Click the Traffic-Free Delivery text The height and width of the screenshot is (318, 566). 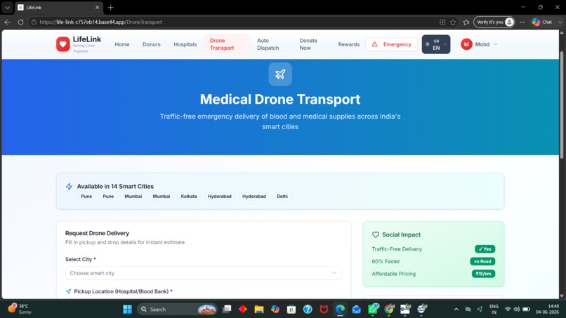[x=397, y=249]
